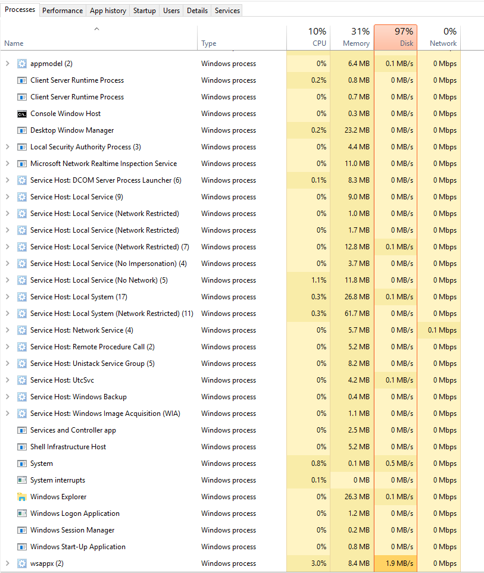The width and height of the screenshot is (484, 573).
Task: Click the Service Host: Local System (17) icon
Action: [22, 297]
